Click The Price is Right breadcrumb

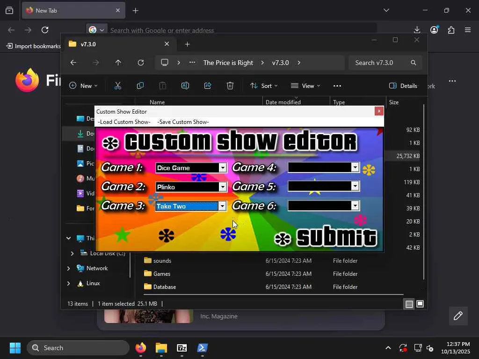point(228,63)
